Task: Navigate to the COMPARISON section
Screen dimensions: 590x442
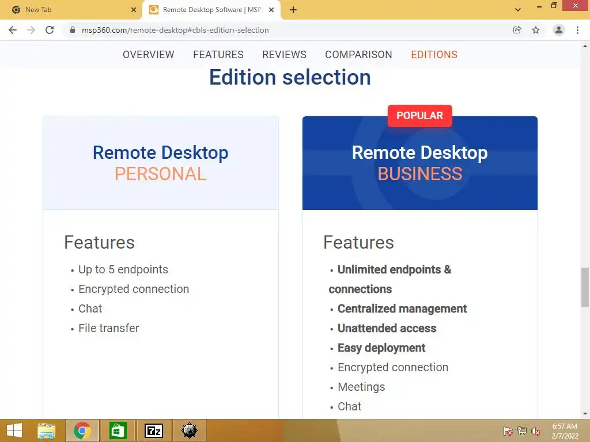Action: pyautogui.click(x=358, y=55)
